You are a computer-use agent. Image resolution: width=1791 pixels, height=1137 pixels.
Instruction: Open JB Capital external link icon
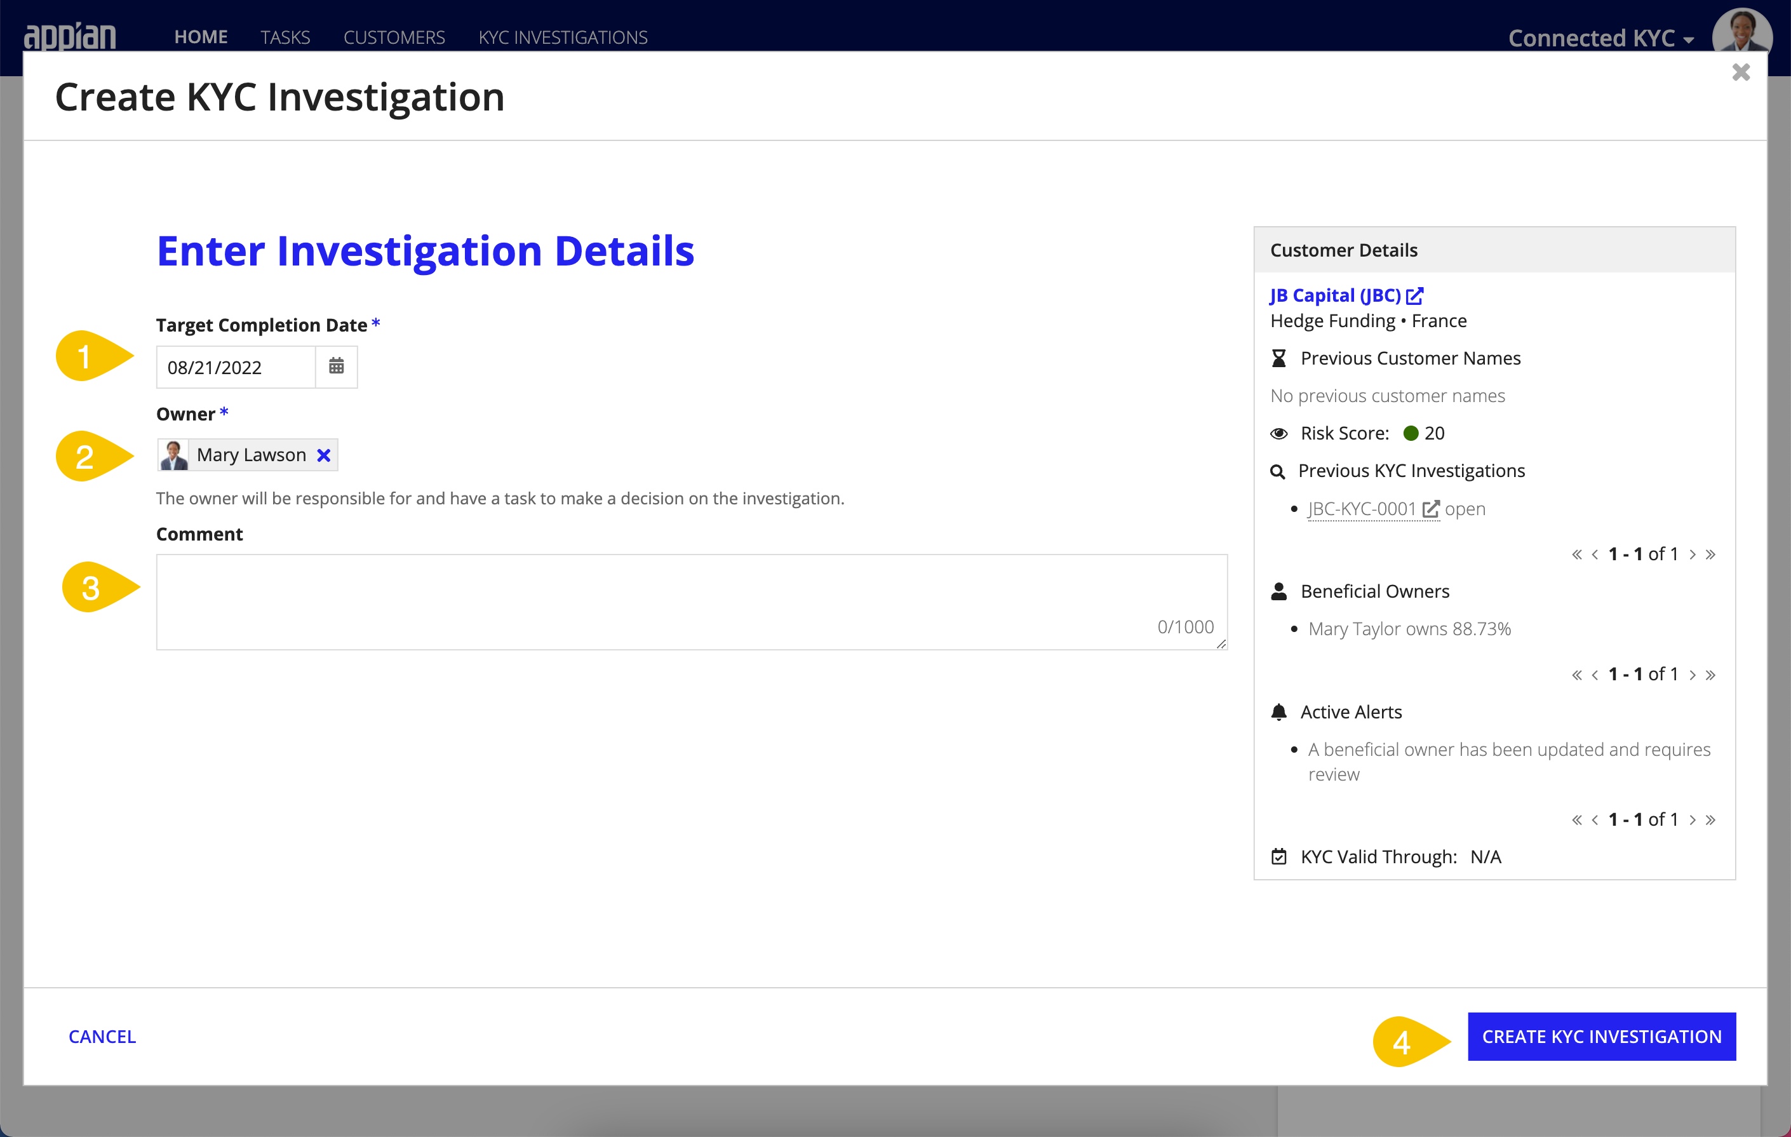(x=1414, y=295)
